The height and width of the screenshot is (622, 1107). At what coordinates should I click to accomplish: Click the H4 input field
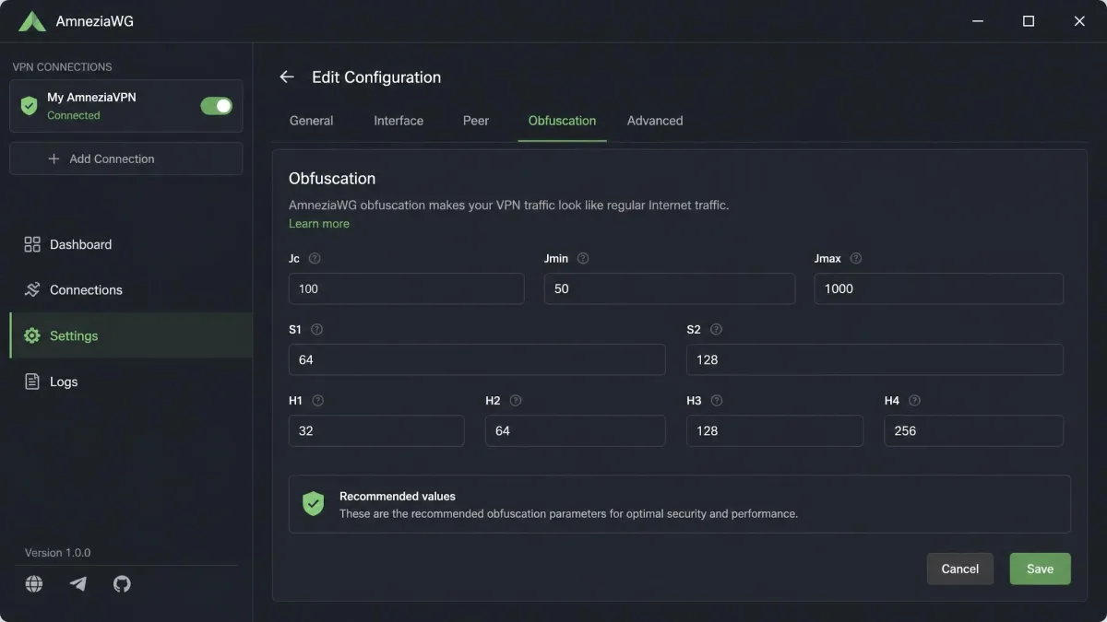point(974,430)
